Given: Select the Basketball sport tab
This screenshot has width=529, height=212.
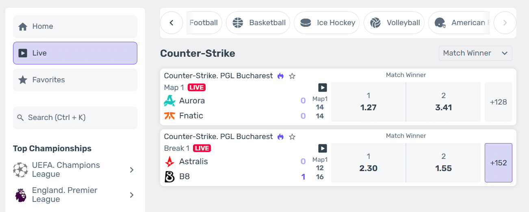Looking at the screenshot, I should [258, 23].
